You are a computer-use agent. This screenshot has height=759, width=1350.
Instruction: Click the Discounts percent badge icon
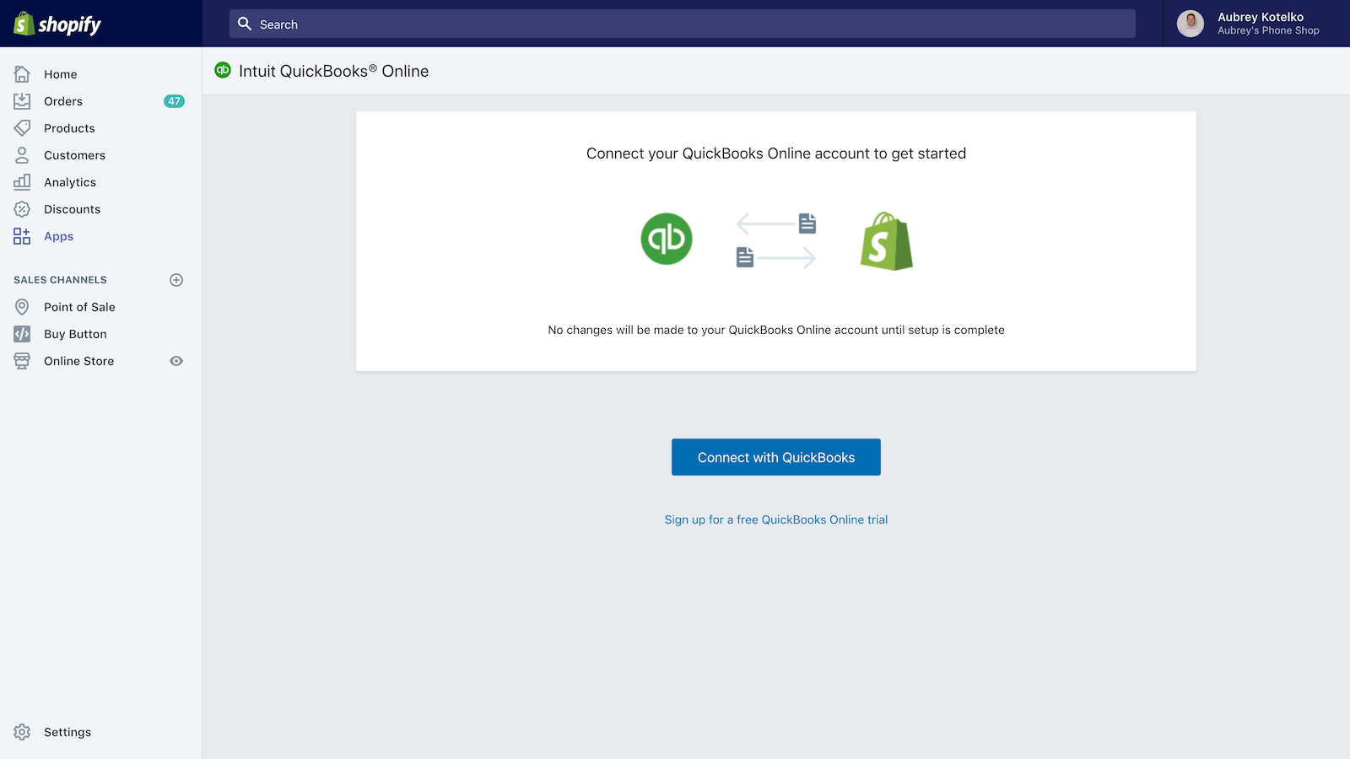point(22,209)
